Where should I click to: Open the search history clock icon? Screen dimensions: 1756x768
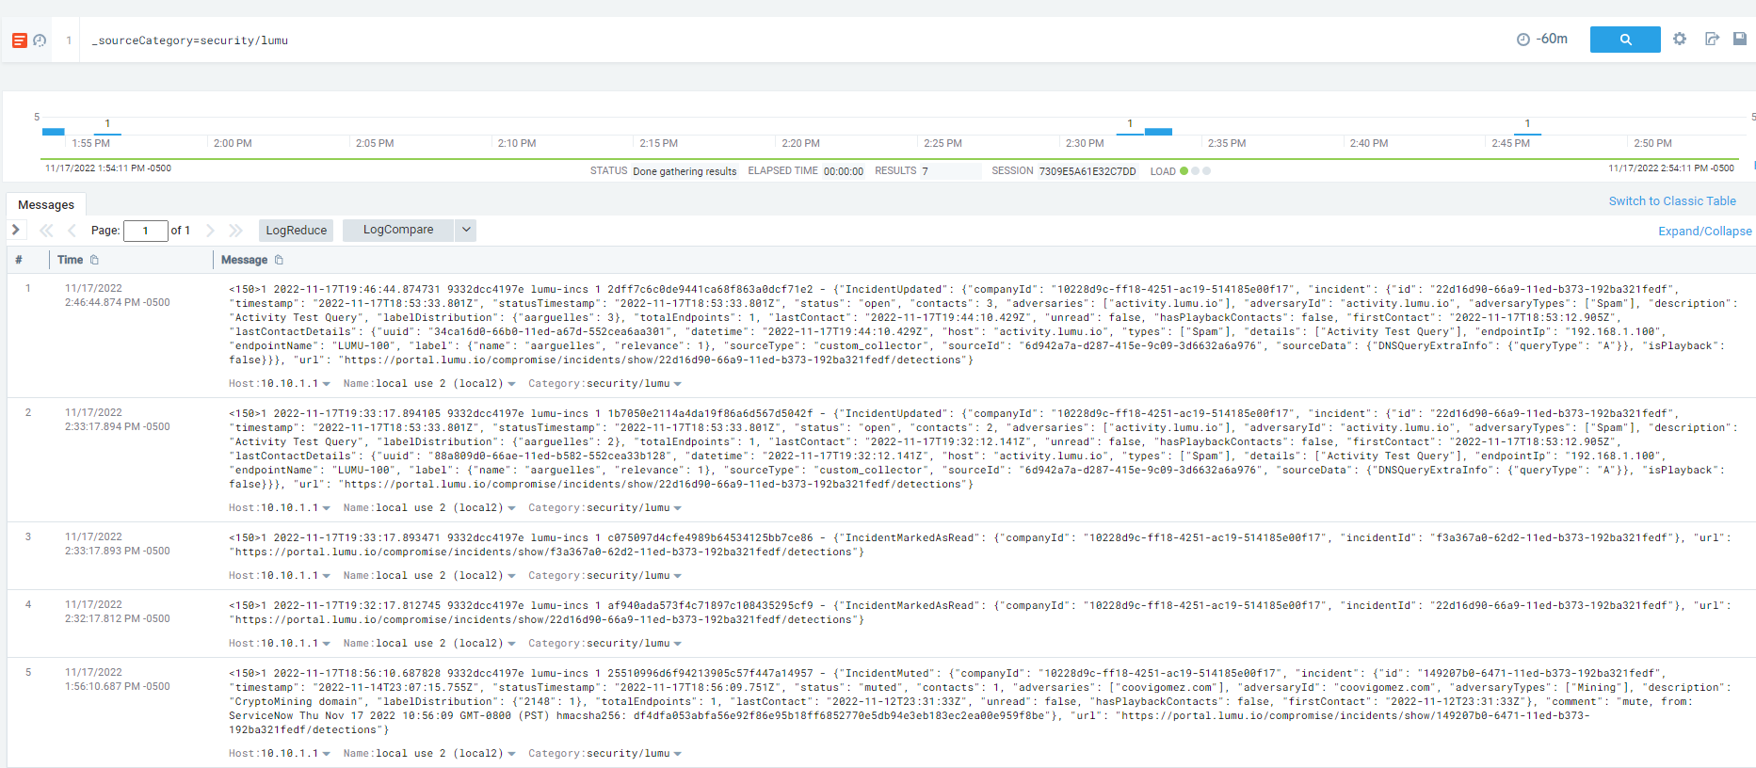40,40
